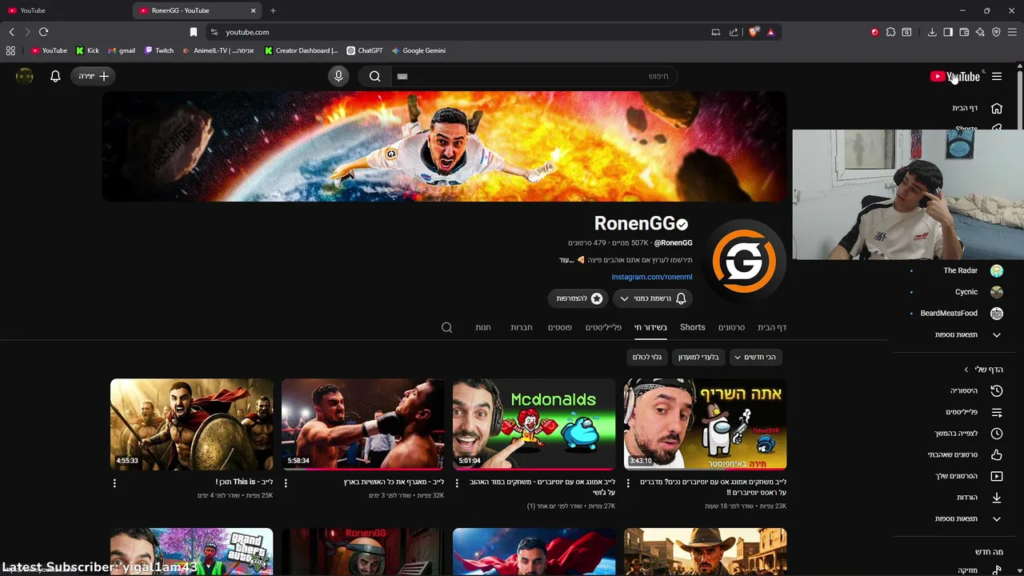Open the Brave VPN shield icon
The image size is (1024, 576).
pyautogui.click(x=996, y=32)
